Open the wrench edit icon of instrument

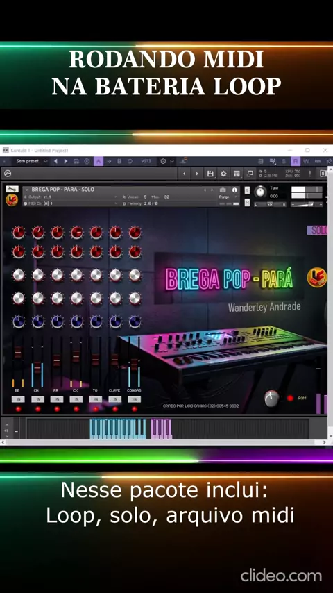tap(12, 189)
